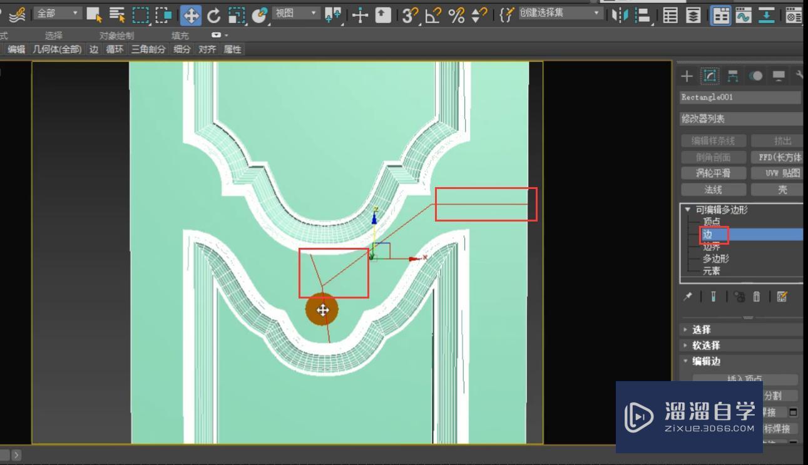The image size is (808, 465).
Task: Toggle the Scene Explorer icon
Action: point(670,15)
